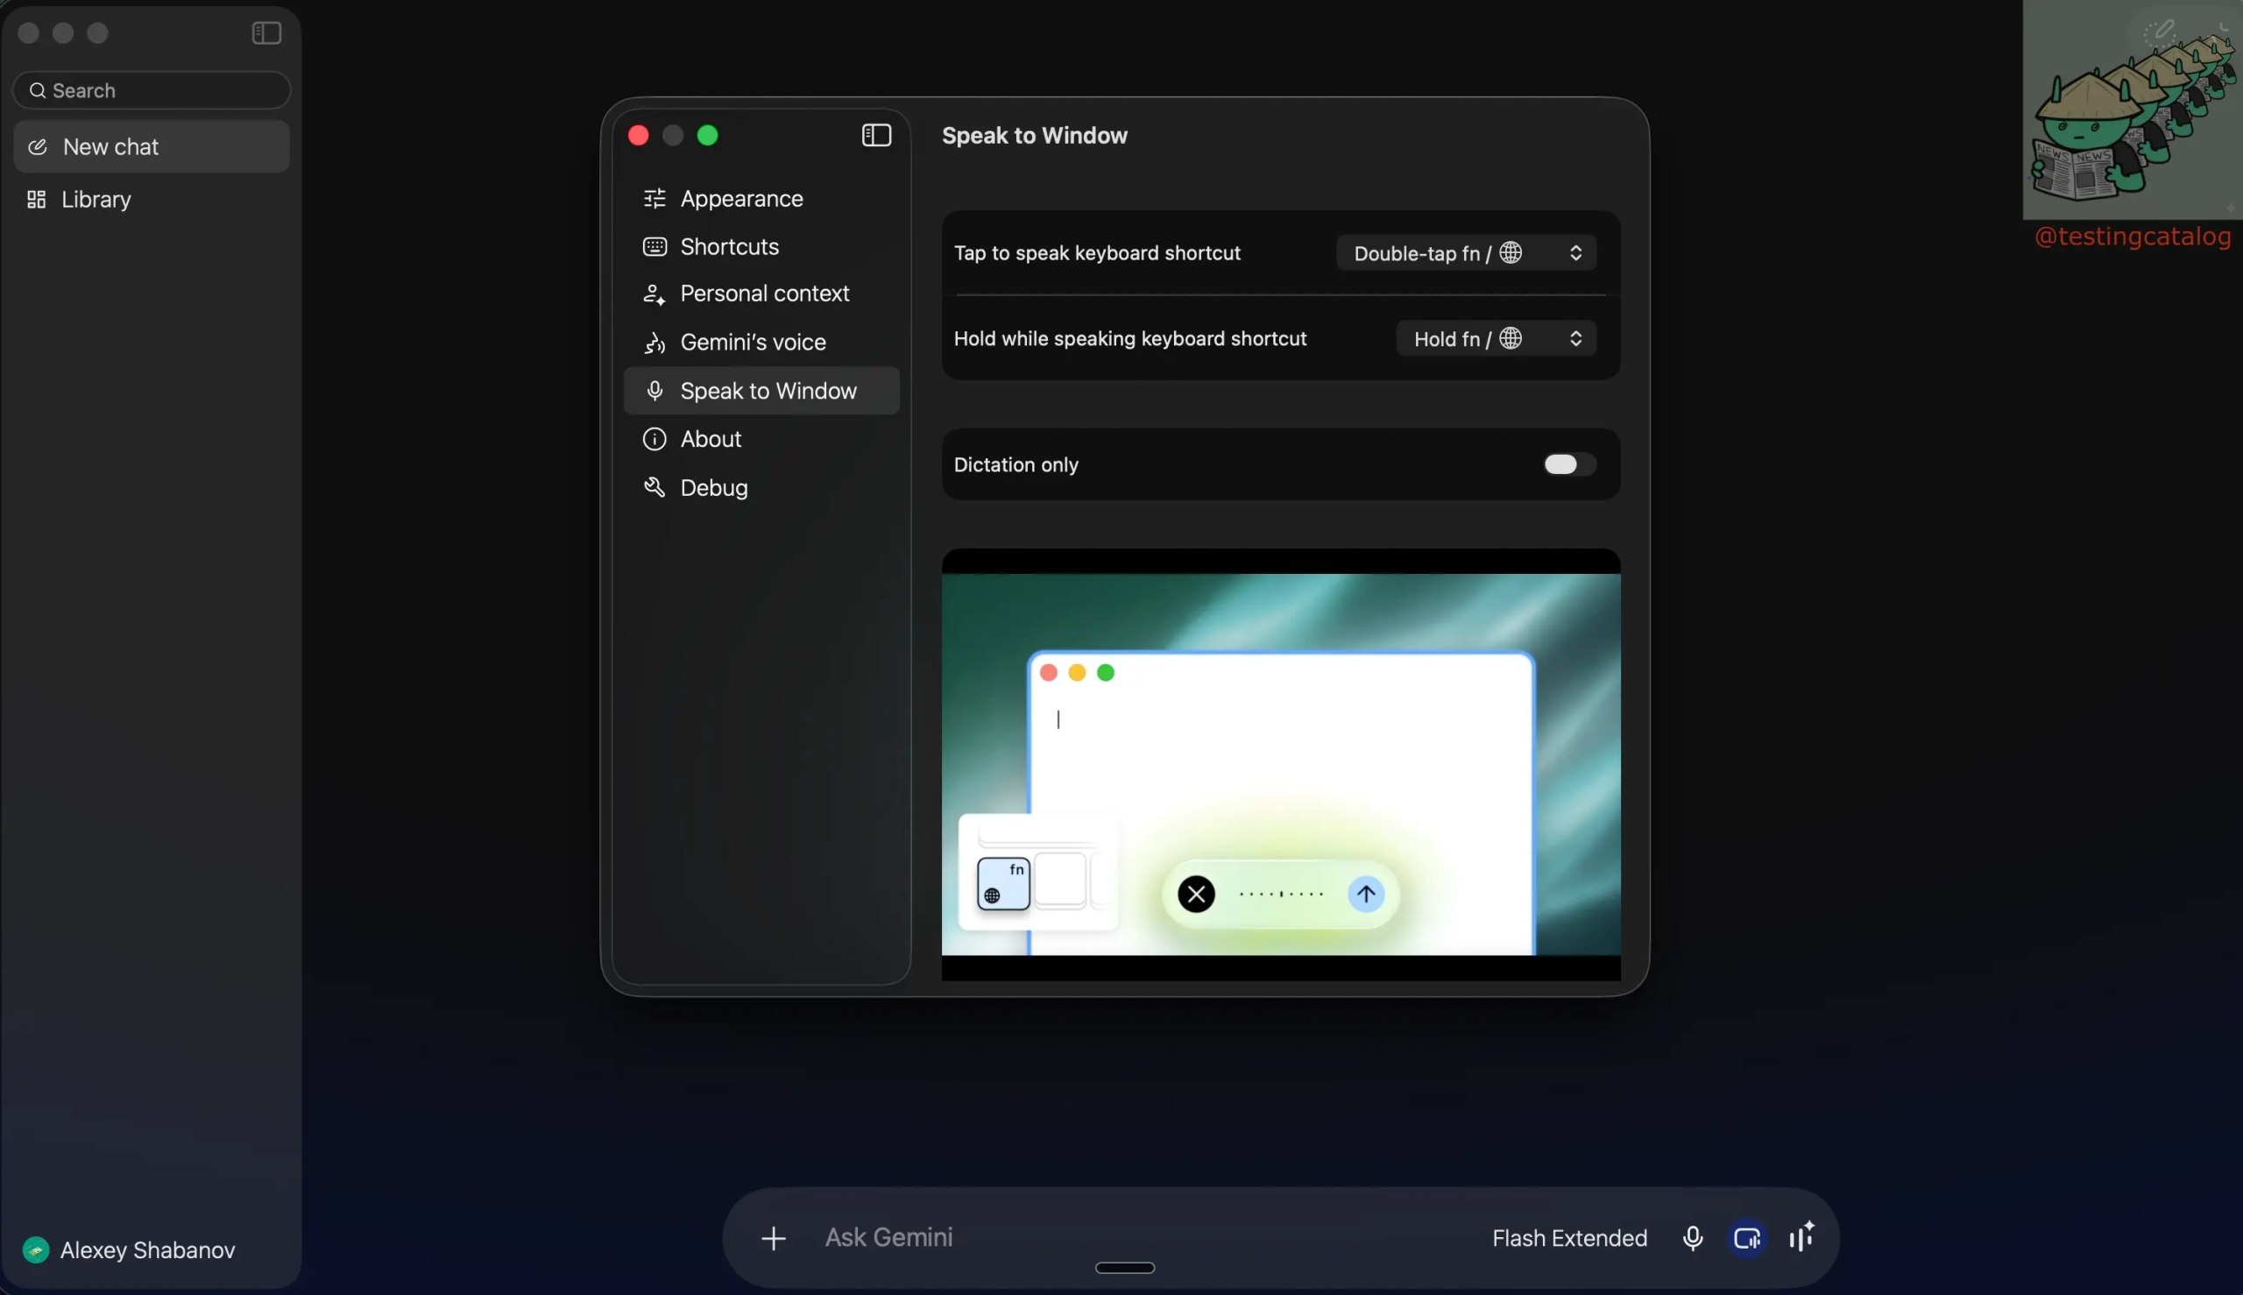
Task: Click the screen share icon in prompt bar
Action: pos(1747,1238)
